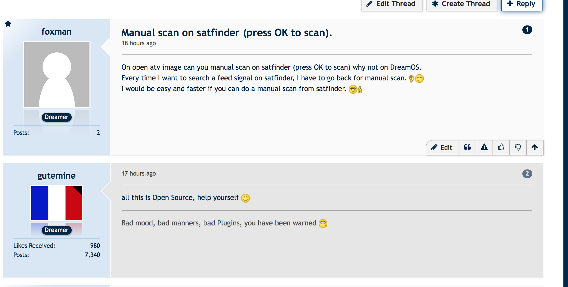
Task: Click the star icon beside foxman
Action: coord(8,24)
